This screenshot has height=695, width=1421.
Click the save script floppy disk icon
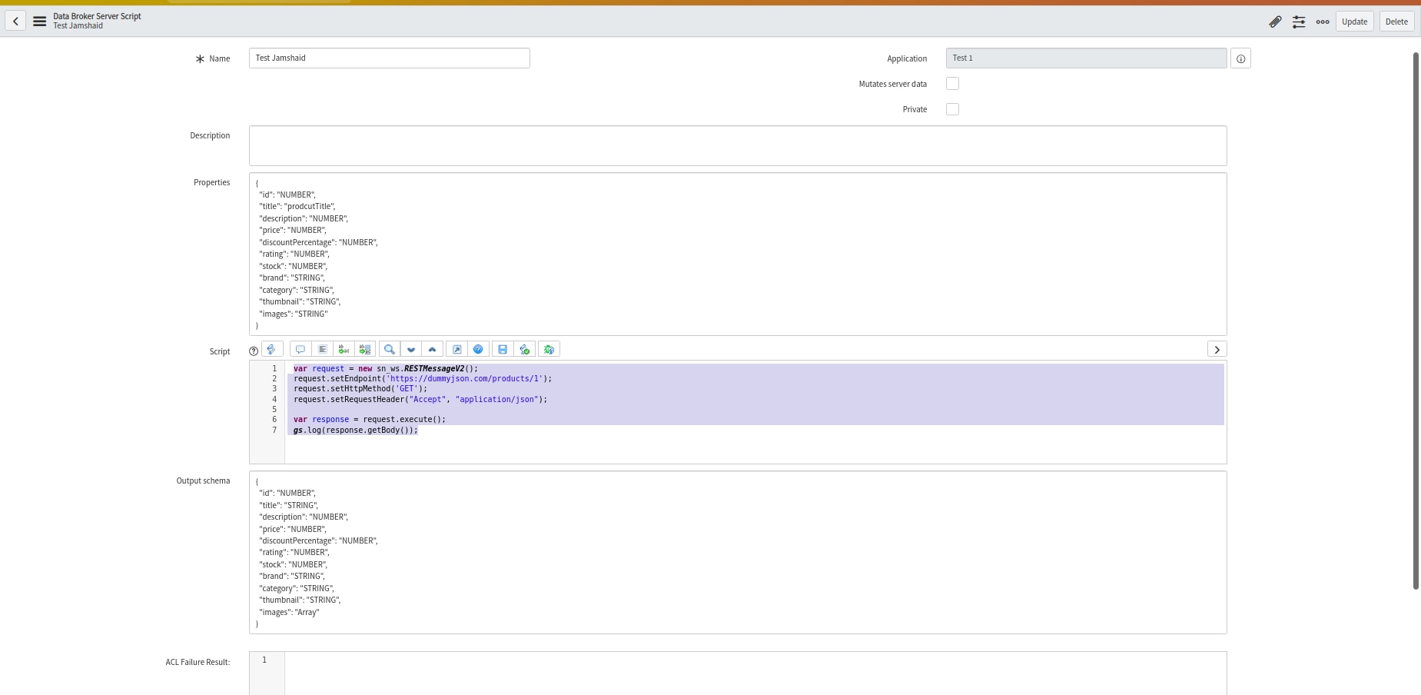click(x=503, y=350)
